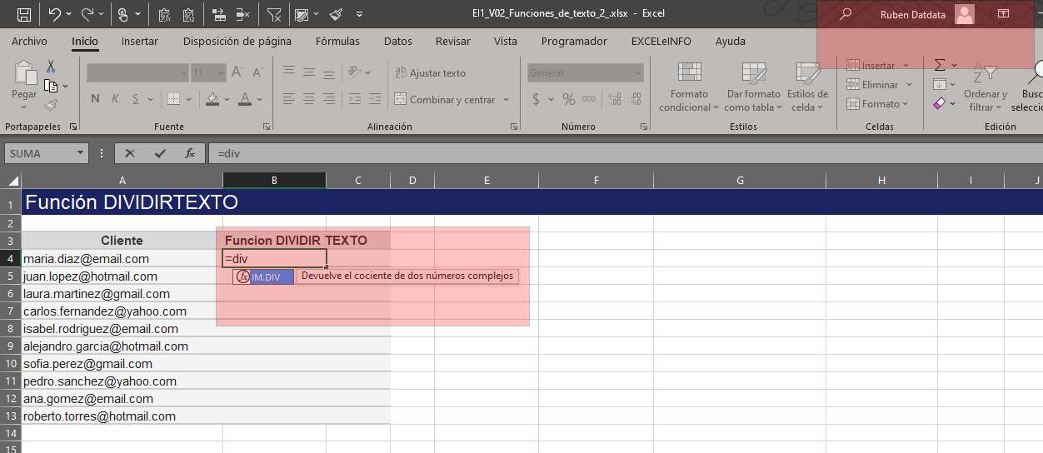Viewport: 1043px width, 453px height.
Task: Expand the Name Box dropdown showing SUMA
Action: [81, 153]
